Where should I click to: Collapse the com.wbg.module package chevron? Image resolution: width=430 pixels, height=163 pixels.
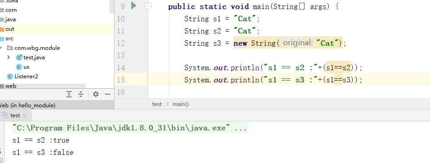pos(1,48)
